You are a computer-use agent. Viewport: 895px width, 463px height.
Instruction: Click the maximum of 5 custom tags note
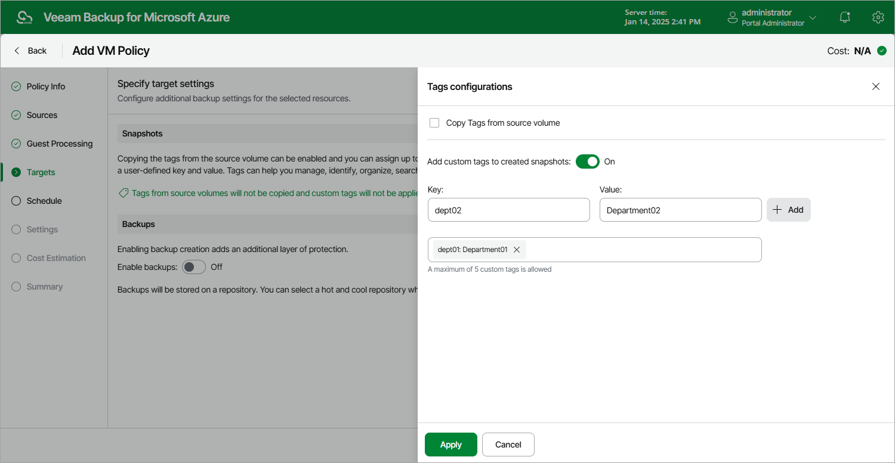[x=489, y=269]
